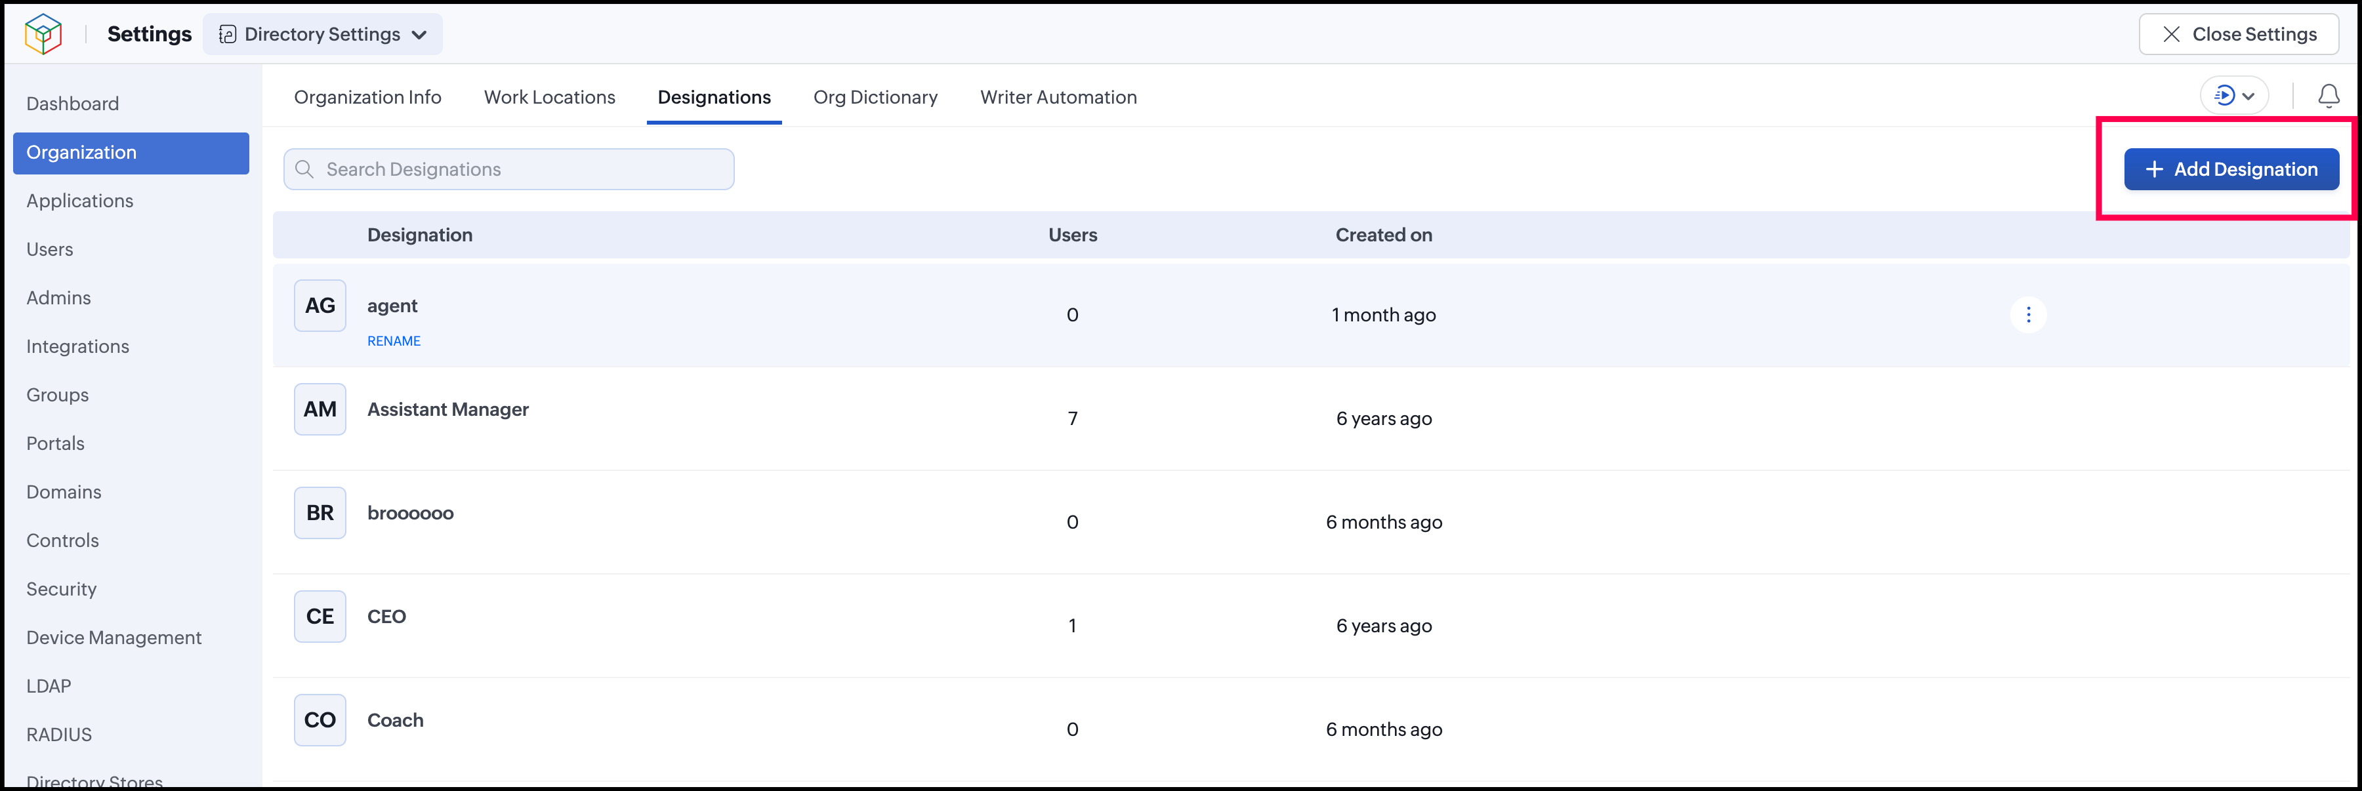Viewport: 2362px width, 791px height.
Task: Click the RENAME link under agent
Action: pos(394,341)
